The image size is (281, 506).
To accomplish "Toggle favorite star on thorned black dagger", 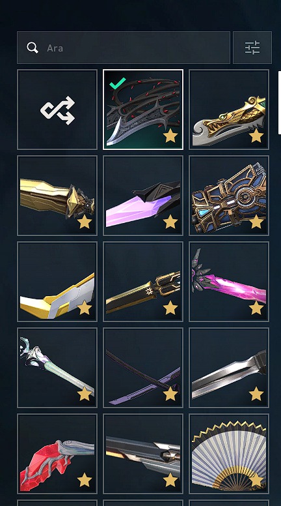I will tap(170, 136).
